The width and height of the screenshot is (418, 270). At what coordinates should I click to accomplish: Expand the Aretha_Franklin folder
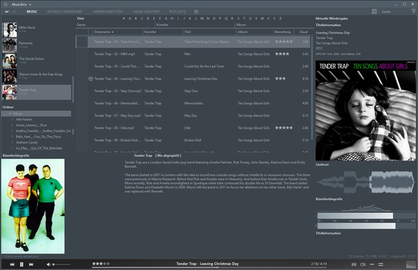[x=12, y=131]
